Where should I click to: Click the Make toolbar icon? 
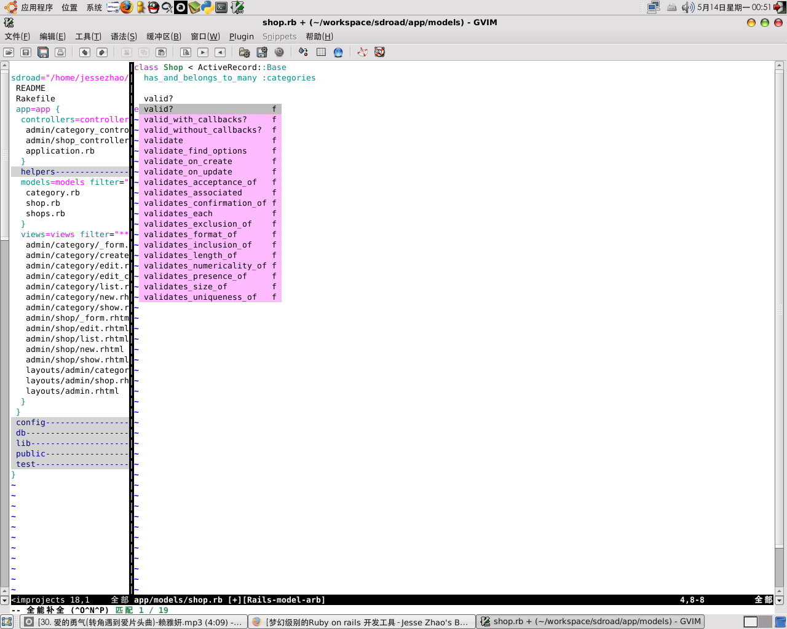click(x=303, y=52)
